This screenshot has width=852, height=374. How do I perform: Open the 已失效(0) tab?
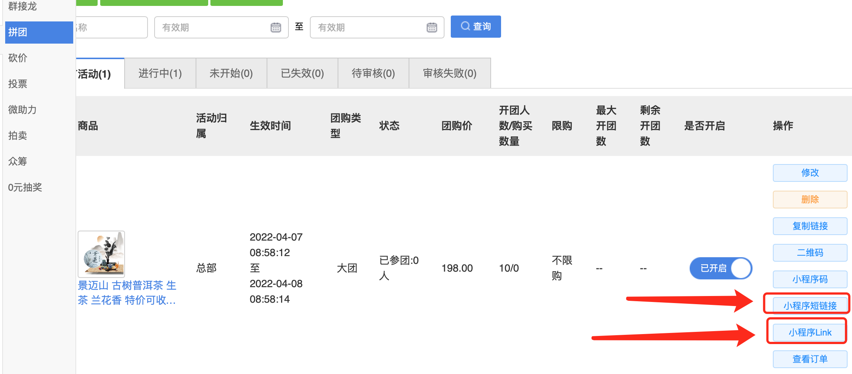click(302, 73)
